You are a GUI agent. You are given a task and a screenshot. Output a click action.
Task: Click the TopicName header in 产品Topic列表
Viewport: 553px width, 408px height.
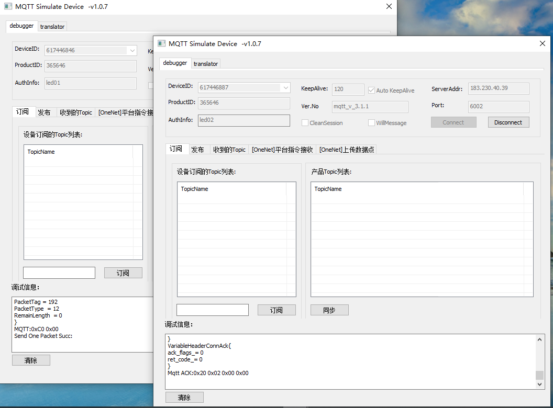click(x=328, y=189)
